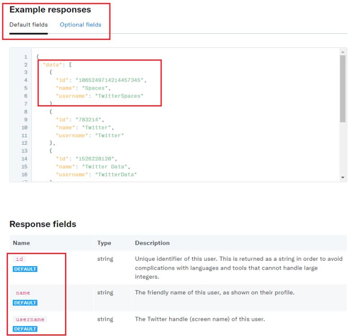This screenshot has width=359, height=336.
Task: Click the Response fields heading
Action: click(43, 224)
